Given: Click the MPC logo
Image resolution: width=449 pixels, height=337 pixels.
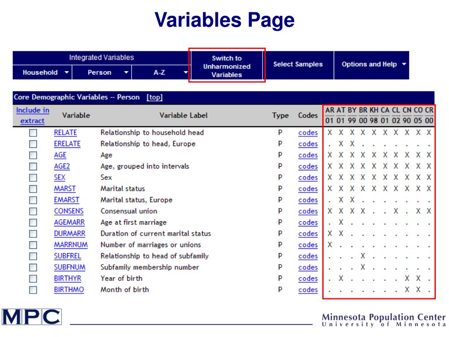Looking at the screenshot, I should pyautogui.click(x=32, y=317).
